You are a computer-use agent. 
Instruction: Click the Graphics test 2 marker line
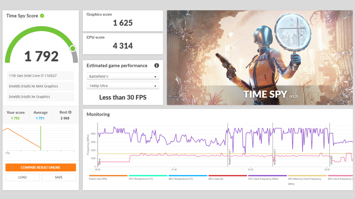pyautogui.click(x=273, y=144)
